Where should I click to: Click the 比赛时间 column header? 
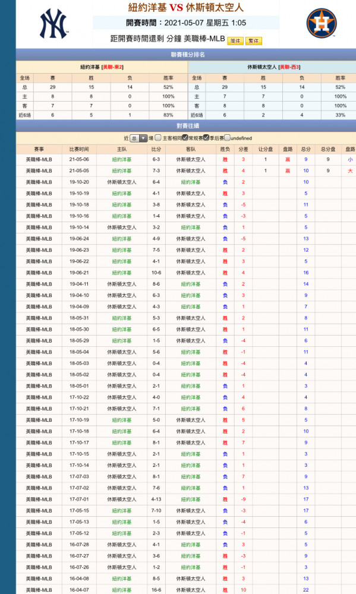[79, 149]
